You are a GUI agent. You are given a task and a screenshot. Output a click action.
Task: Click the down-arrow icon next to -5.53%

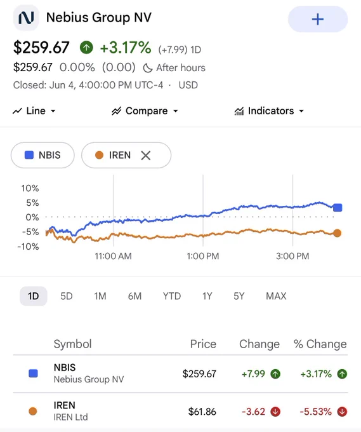342,412
